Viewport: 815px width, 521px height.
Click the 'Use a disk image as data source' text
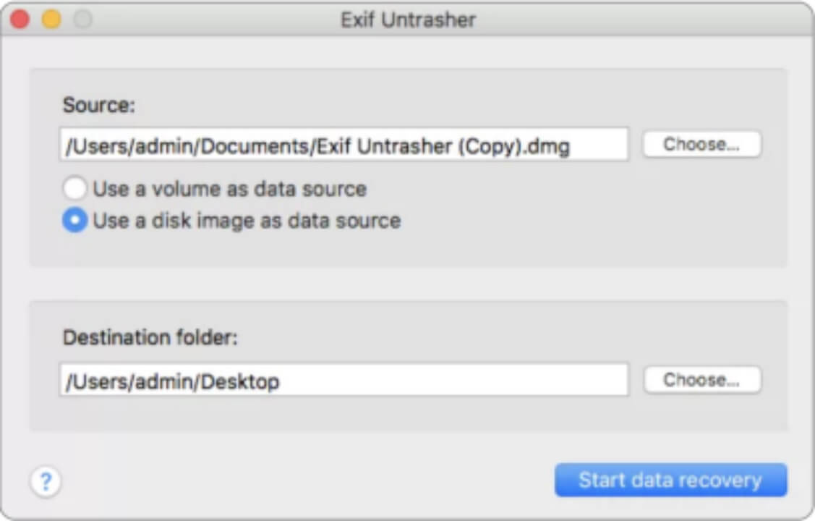247,221
